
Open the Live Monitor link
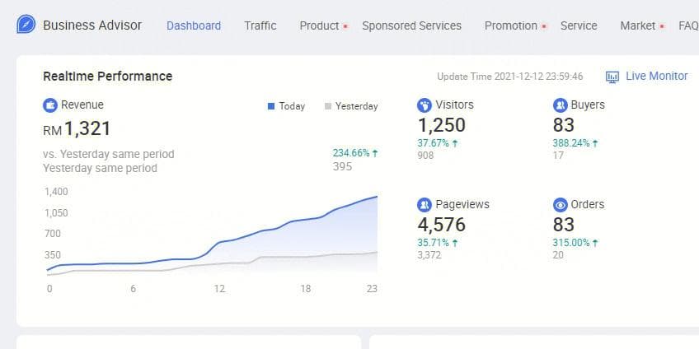657,76
